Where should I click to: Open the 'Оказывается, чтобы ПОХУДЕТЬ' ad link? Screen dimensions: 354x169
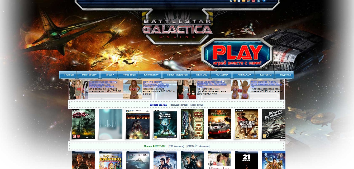point(212,84)
